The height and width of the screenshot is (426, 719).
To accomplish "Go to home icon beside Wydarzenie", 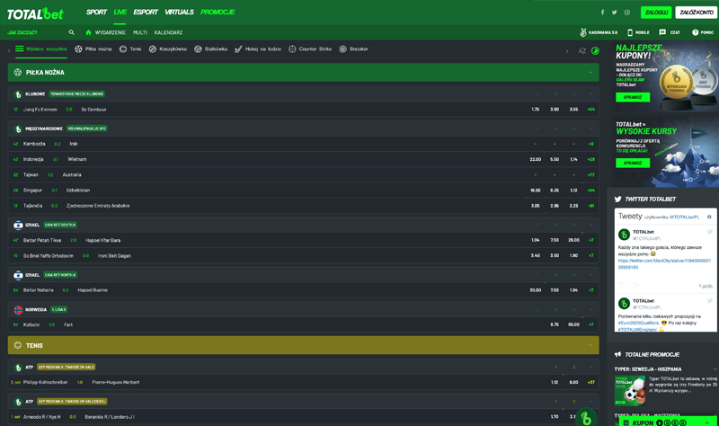I will click(x=88, y=32).
